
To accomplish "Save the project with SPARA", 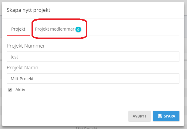I will click(x=166, y=116).
